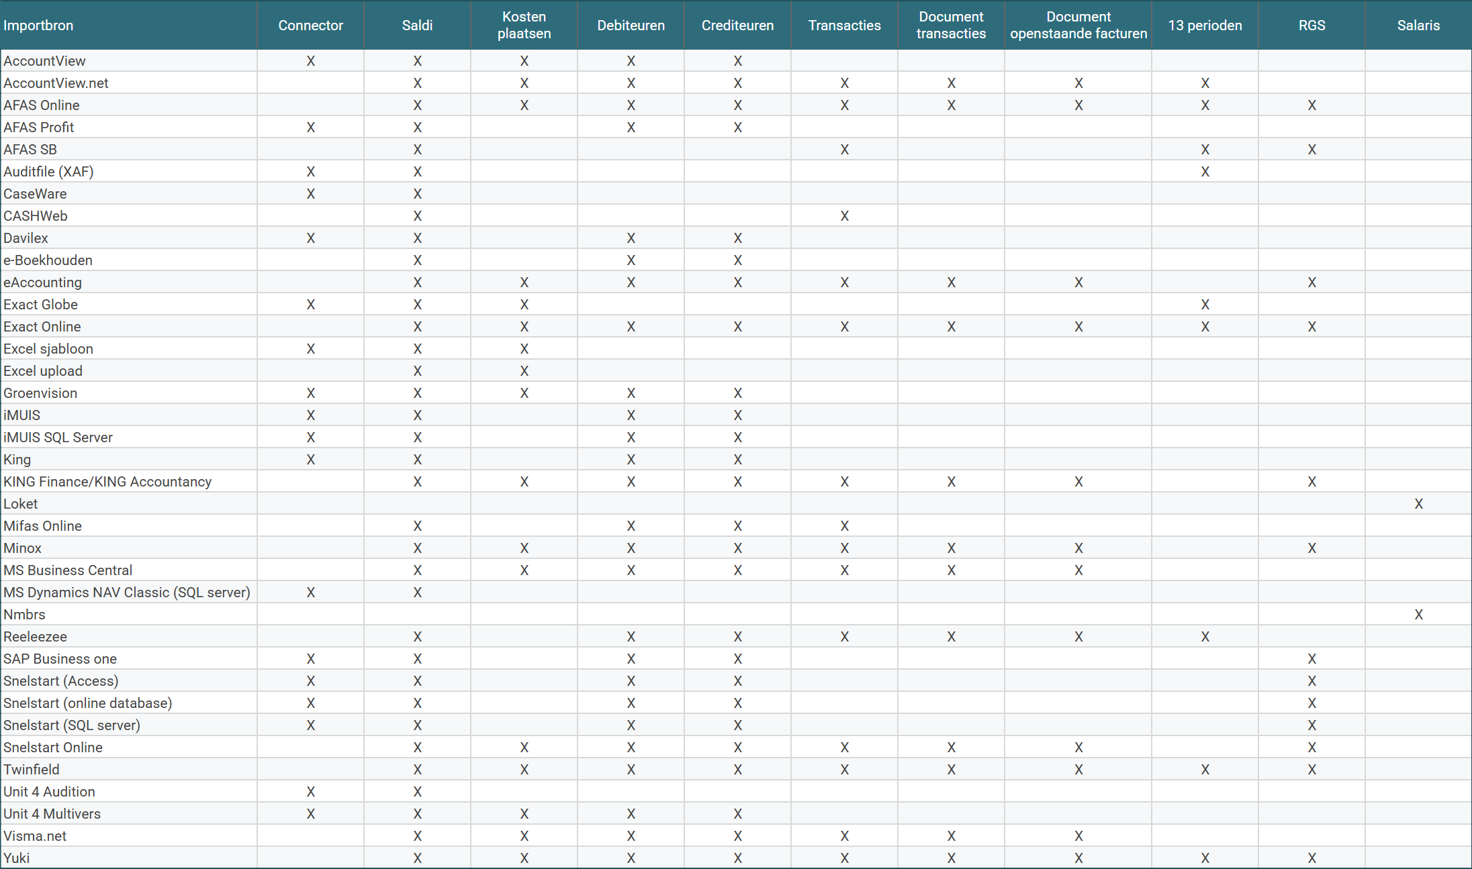Click the Auditfile (XAF) row label
Image resolution: width=1472 pixels, height=869 pixels.
coord(48,172)
